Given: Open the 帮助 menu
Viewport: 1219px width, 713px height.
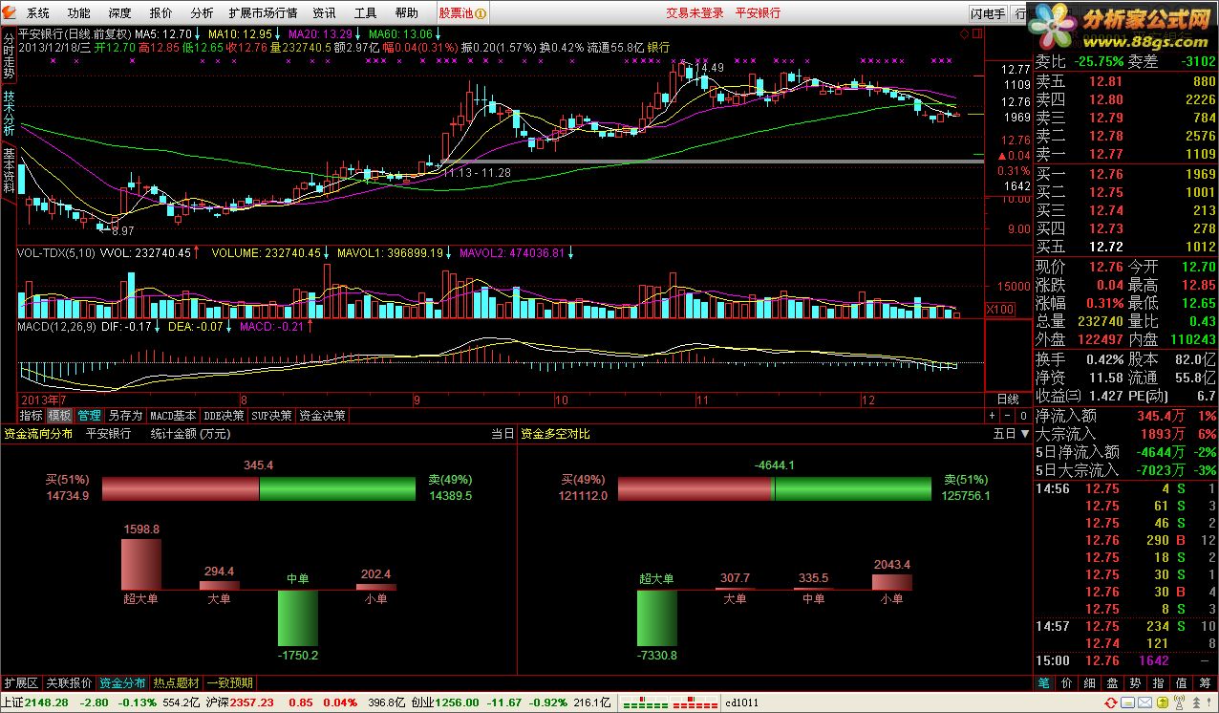Looking at the screenshot, I should [406, 13].
